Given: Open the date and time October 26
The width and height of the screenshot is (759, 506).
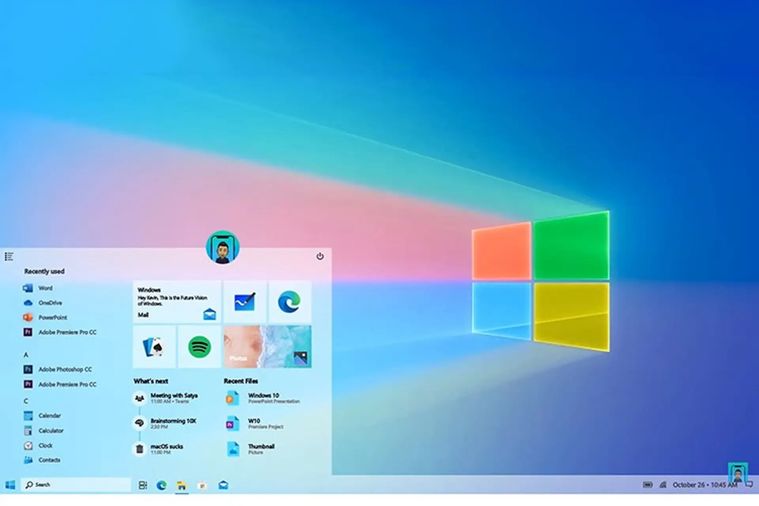Looking at the screenshot, I should point(705,485).
